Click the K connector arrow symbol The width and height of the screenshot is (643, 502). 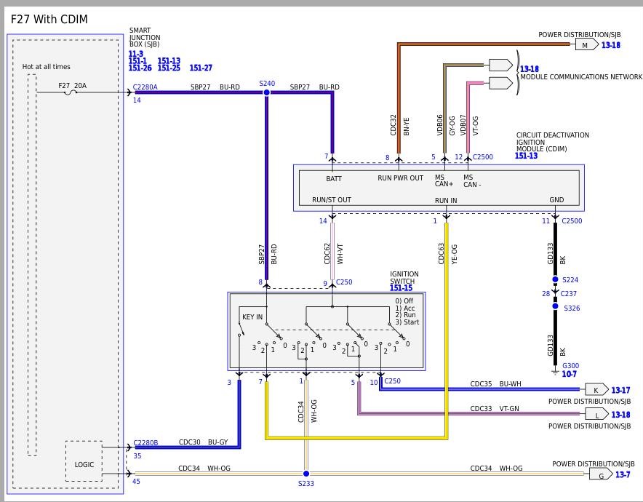tap(596, 390)
